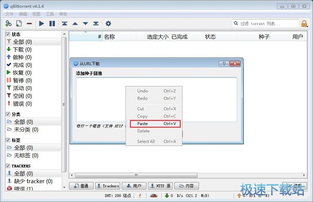The width and height of the screenshot is (313, 202).
Task: Sort by the 已完成 column header
Action: (187, 37)
